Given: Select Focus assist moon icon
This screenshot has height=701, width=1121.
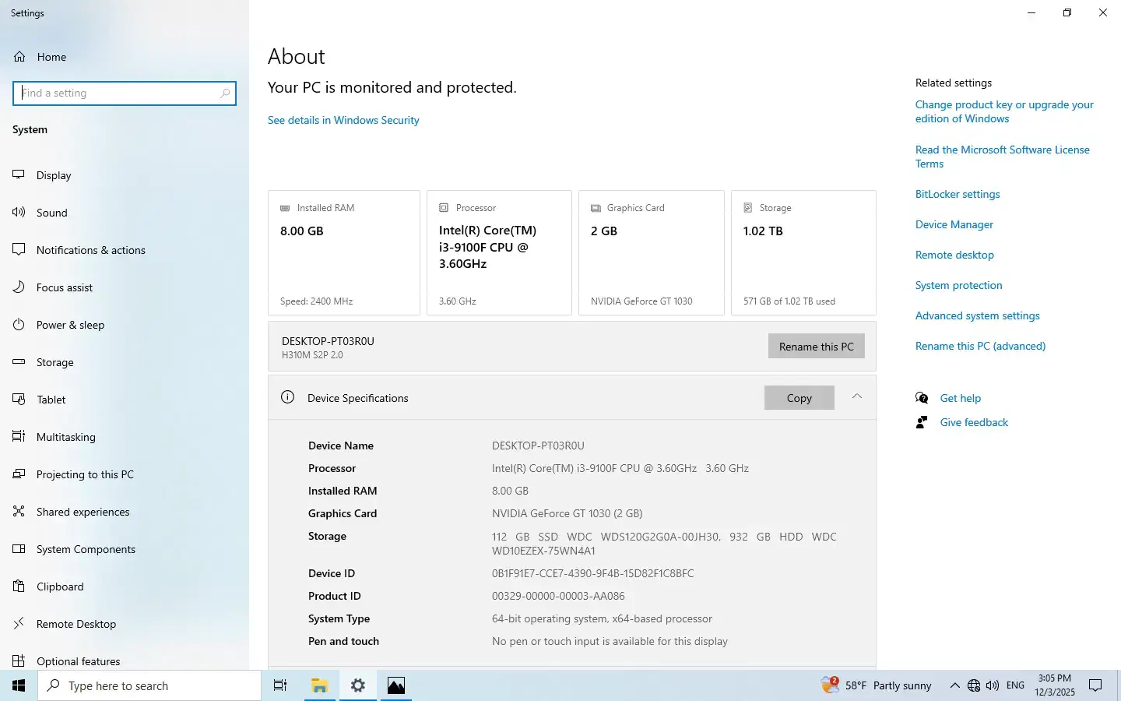Looking at the screenshot, I should pyautogui.click(x=19, y=287).
